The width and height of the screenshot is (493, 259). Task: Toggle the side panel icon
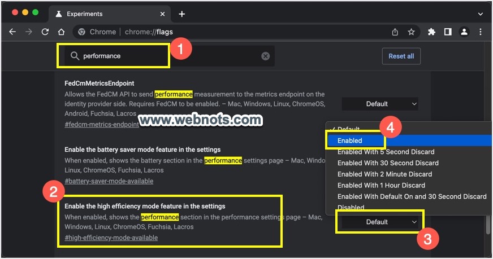[448, 32]
